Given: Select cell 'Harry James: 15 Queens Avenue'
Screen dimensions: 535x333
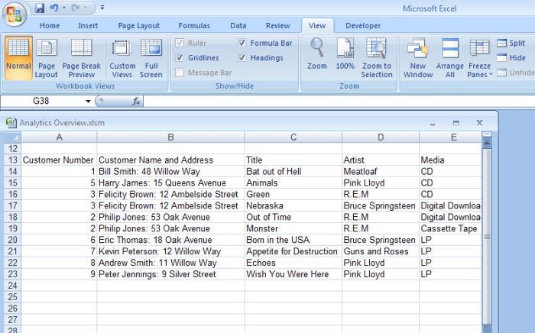Looking at the screenshot, I should pyautogui.click(x=170, y=183).
